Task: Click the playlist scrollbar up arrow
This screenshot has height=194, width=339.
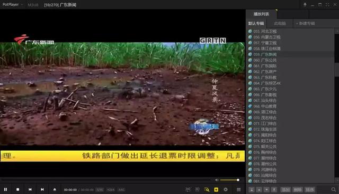Action: pyautogui.click(x=337, y=31)
